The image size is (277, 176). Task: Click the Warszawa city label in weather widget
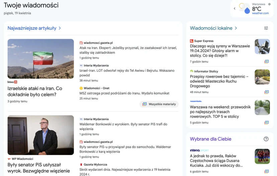click(x=259, y=4)
